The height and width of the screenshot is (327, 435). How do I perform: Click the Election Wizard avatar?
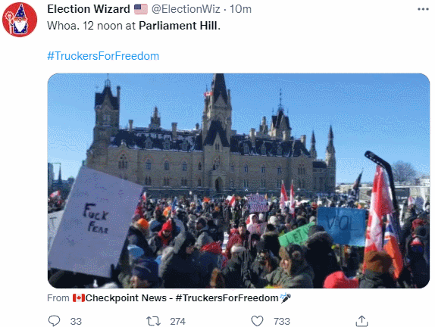(x=20, y=20)
